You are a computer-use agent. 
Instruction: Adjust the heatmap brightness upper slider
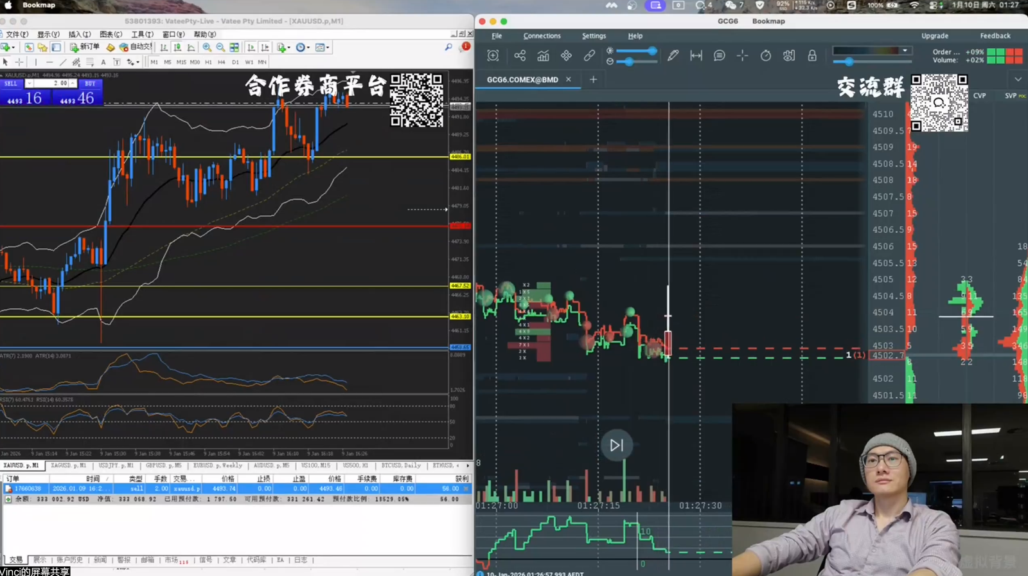pos(652,51)
